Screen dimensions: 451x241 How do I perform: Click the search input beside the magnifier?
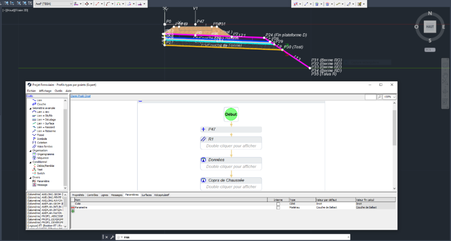click(370, 97)
